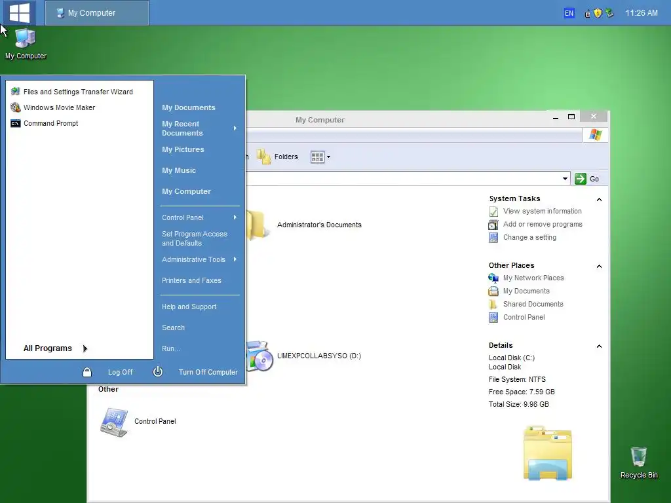
Task: Open Printers and Faxes
Action: (x=192, y=280)
